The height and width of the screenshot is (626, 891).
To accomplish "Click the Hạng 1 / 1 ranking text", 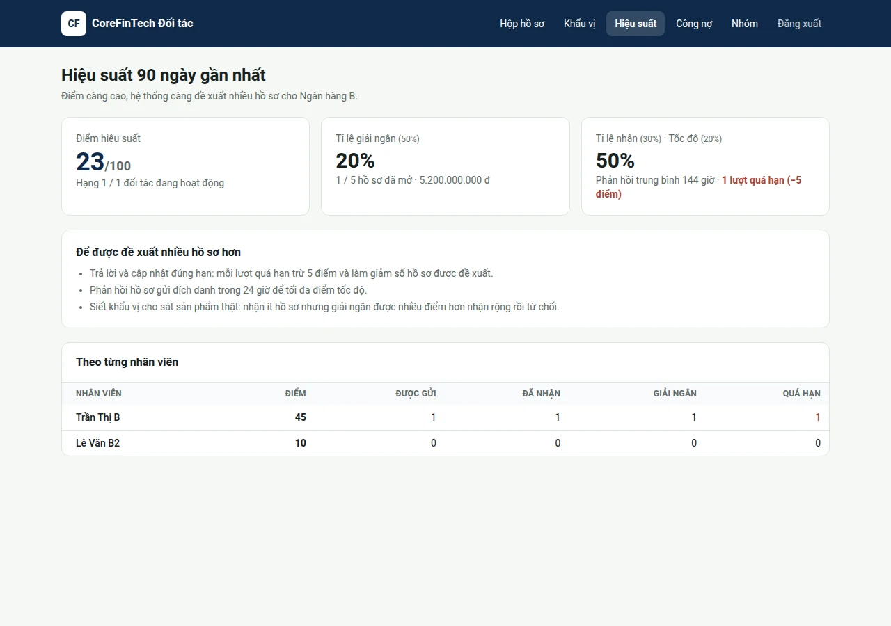I will tap(150, 183).
